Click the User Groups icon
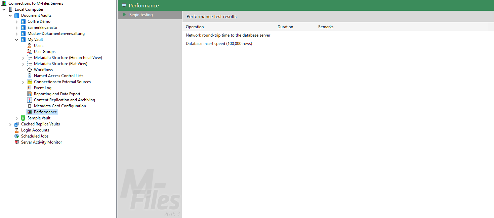 (x=30, y=52)
